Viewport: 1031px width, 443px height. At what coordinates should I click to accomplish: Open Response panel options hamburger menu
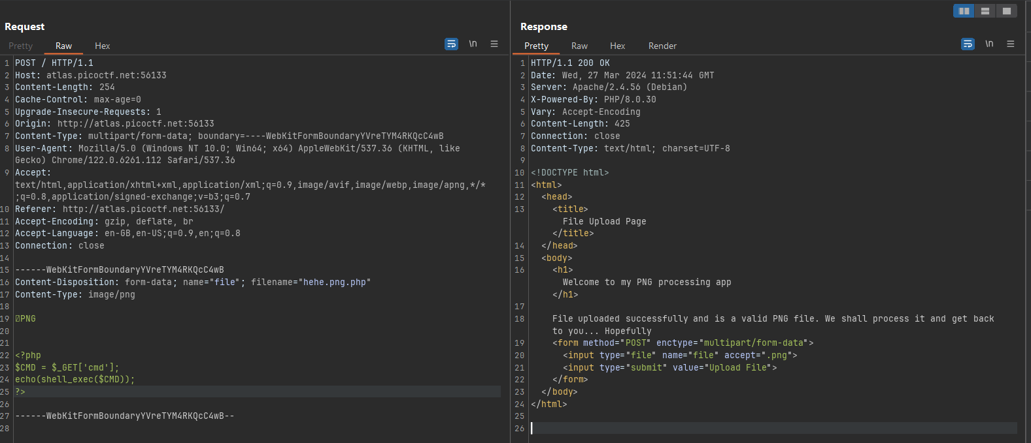point(1011,44)
